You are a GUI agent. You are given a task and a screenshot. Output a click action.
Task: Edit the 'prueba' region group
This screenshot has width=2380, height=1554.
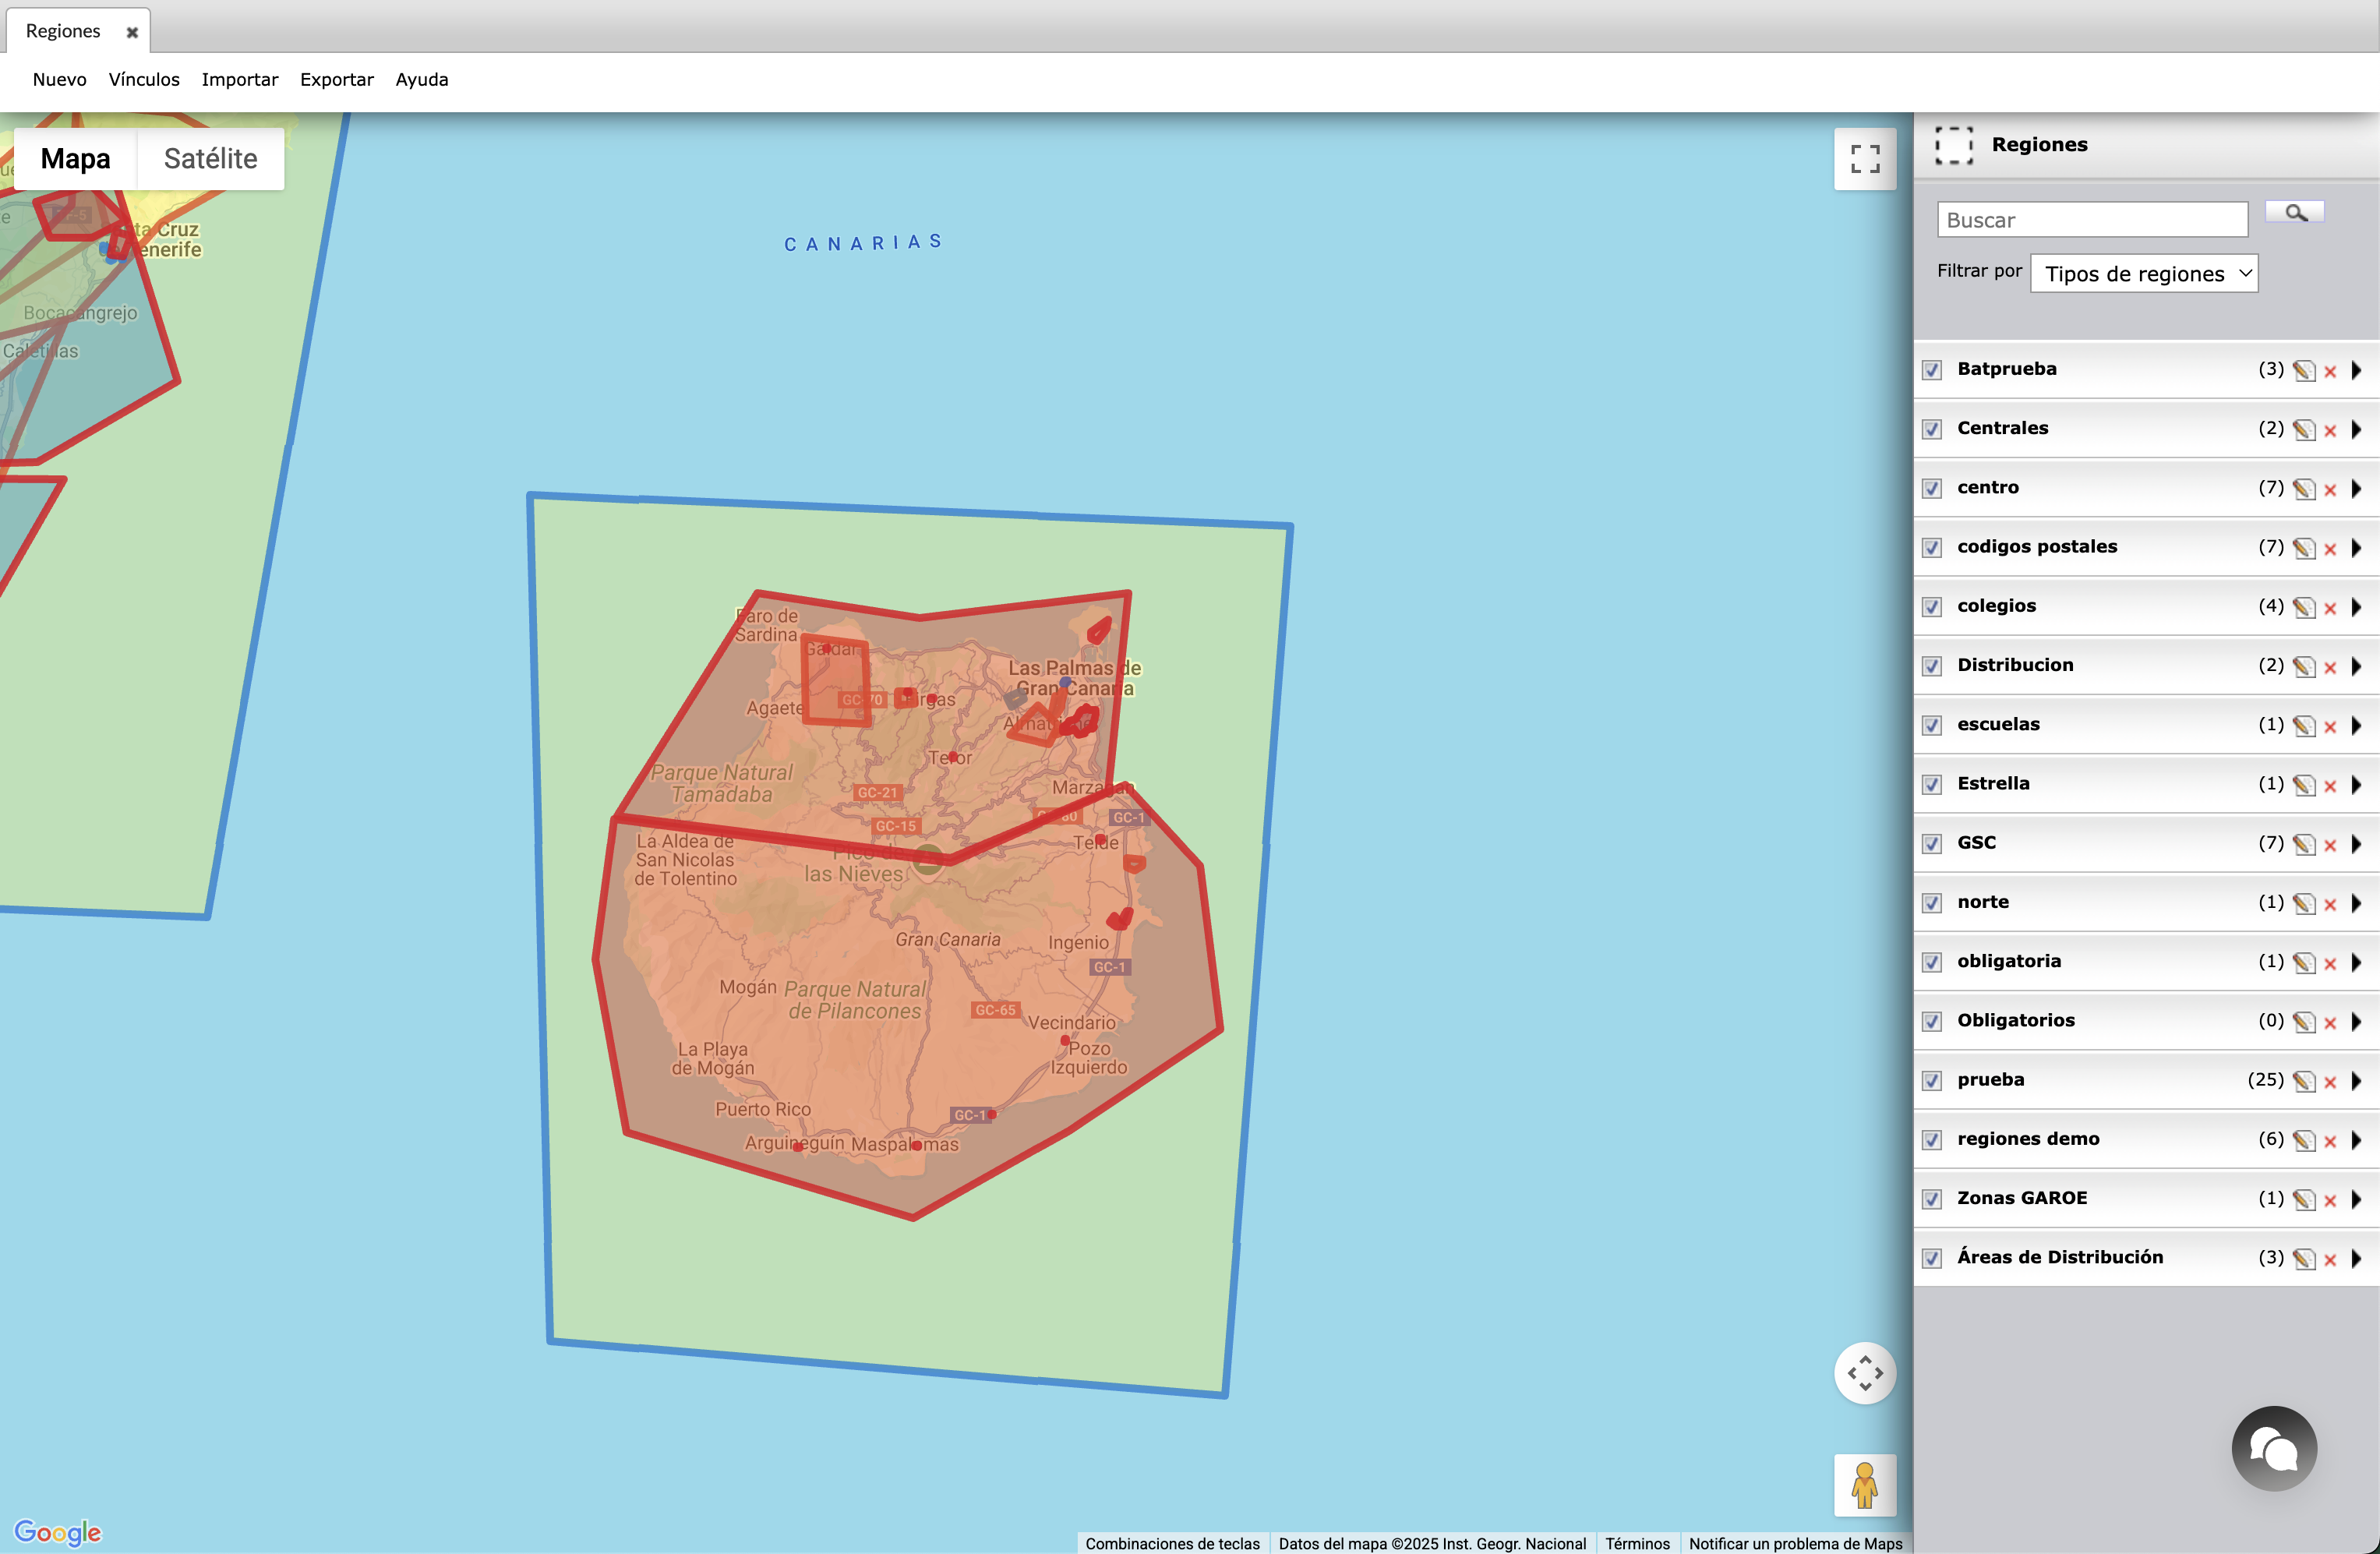tap(2304, 1081)
